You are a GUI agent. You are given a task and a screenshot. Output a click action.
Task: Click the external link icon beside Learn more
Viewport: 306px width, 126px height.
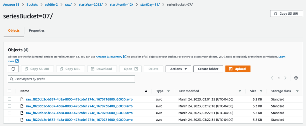17,61
